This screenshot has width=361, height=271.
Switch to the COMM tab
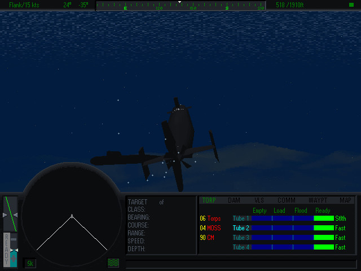[x=287, y=200]
